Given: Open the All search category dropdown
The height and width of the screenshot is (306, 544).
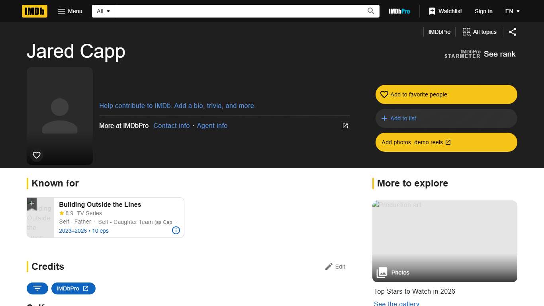Looking at the screenshot, I should tap(103, 11).
